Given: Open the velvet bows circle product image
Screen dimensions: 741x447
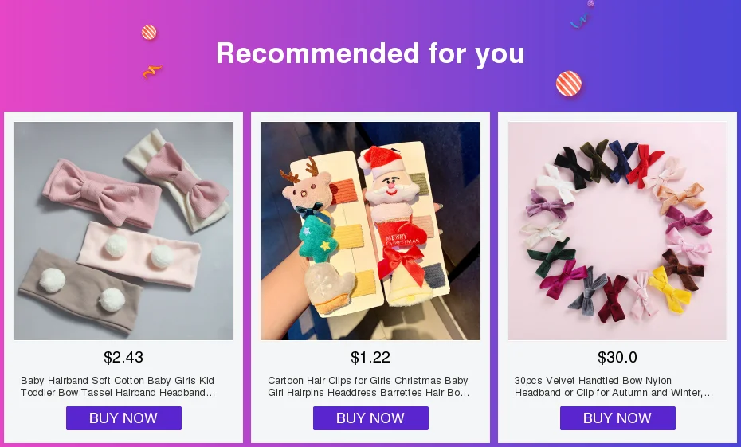Looking at the screenshot, I should tap(617, 231).
